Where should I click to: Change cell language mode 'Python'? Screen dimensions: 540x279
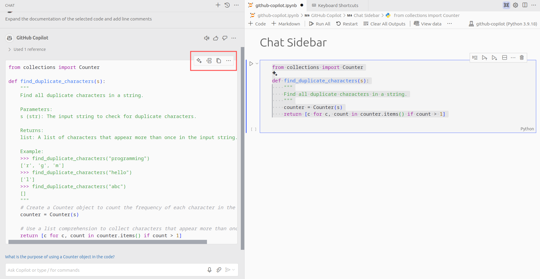coord(527,129)
